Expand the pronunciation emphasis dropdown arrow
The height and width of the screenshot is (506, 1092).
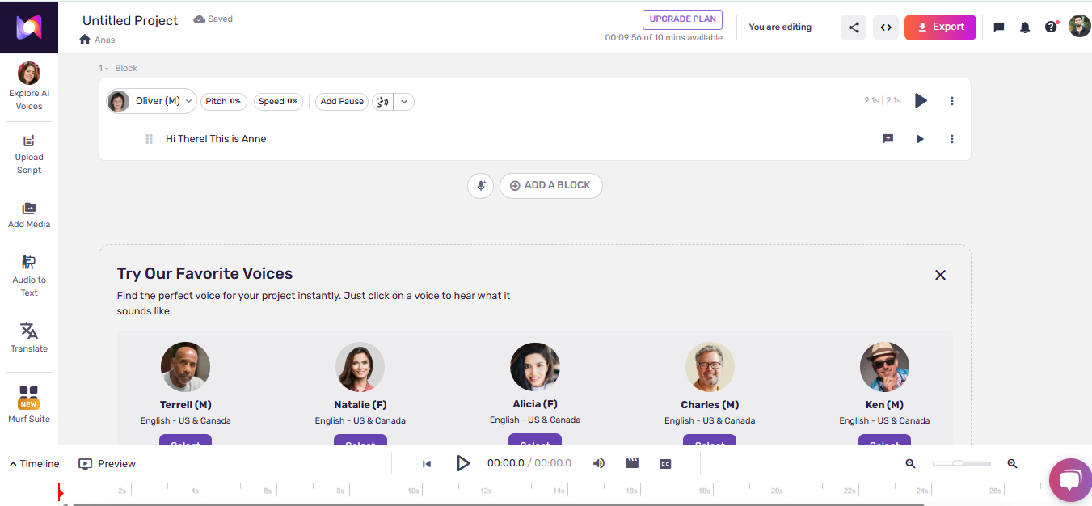404,102
